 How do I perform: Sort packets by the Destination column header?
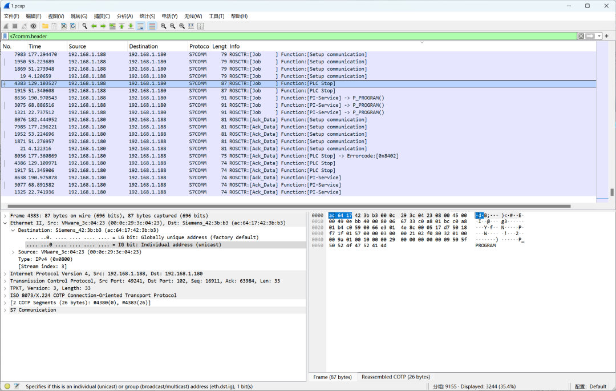point(158,46)
